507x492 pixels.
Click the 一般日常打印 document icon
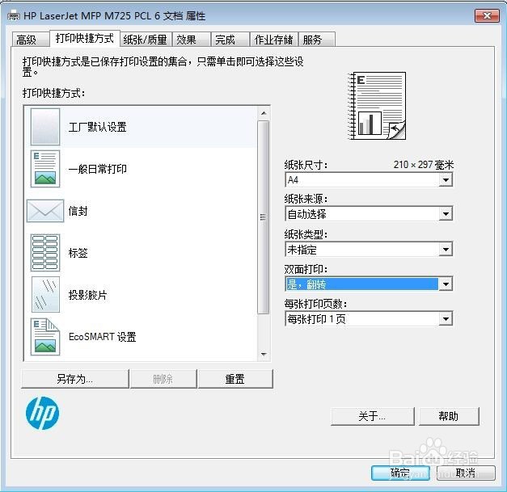click(45, 169)
